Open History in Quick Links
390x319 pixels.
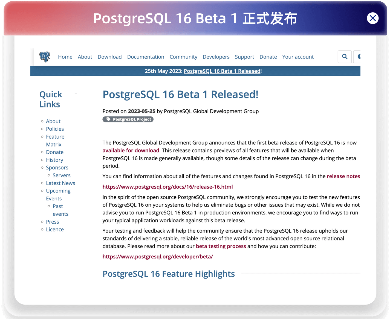point(54,160)
